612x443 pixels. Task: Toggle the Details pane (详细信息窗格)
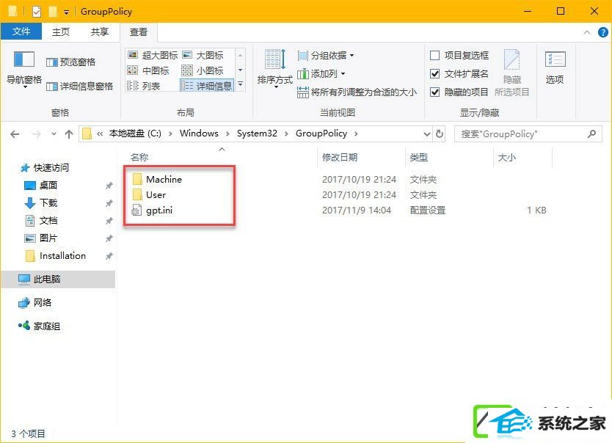click(79, 87)
